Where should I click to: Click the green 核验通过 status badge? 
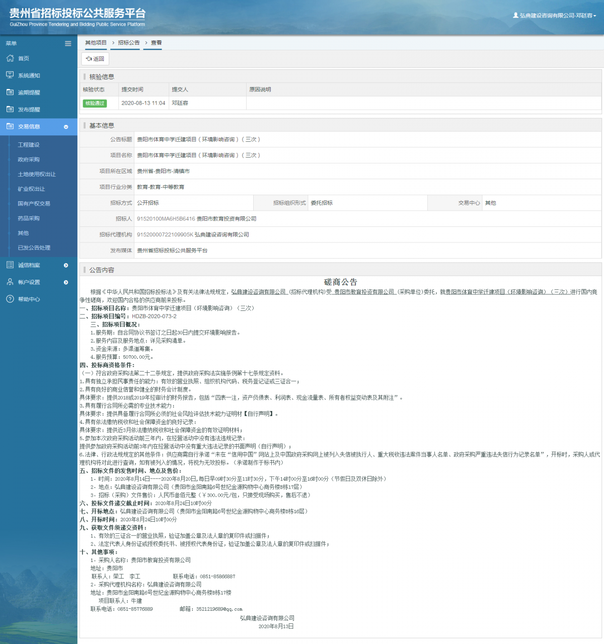click(x=95, y=103)
